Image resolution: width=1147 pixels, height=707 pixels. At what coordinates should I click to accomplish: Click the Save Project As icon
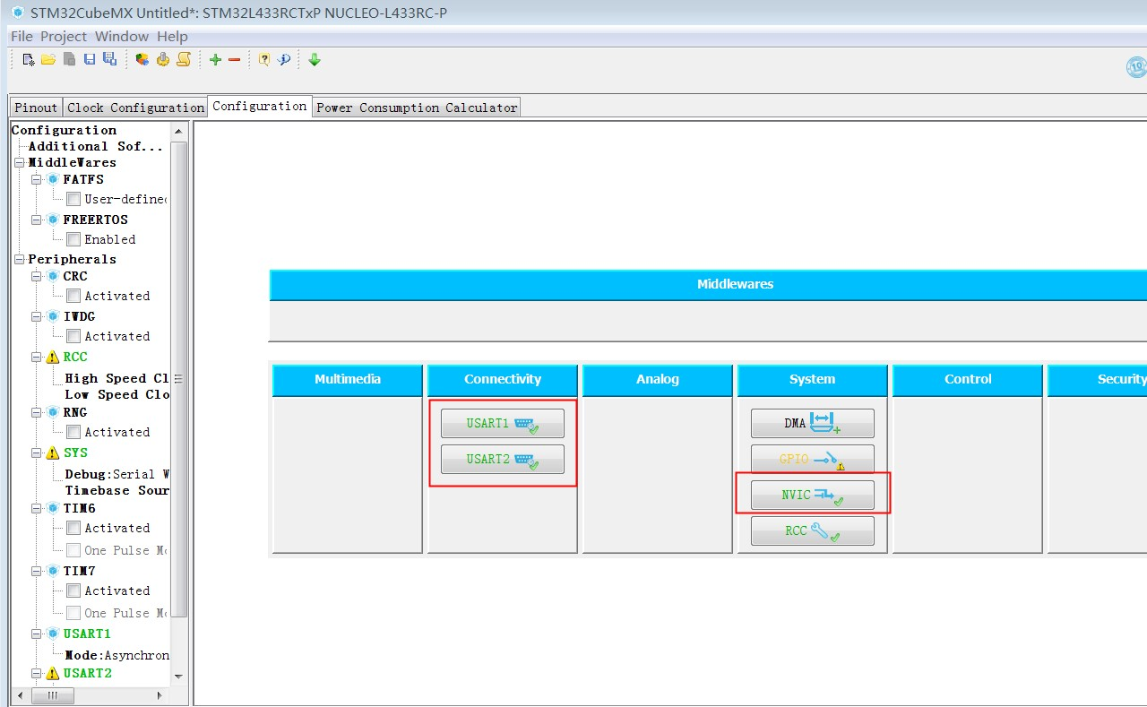[109, 60]
